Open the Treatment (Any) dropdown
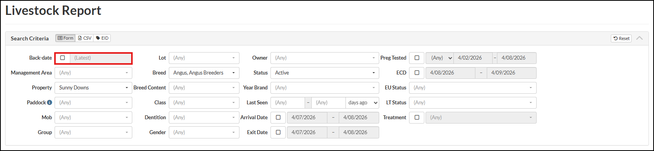Screen dimensions: 654x151 [481, 117]
